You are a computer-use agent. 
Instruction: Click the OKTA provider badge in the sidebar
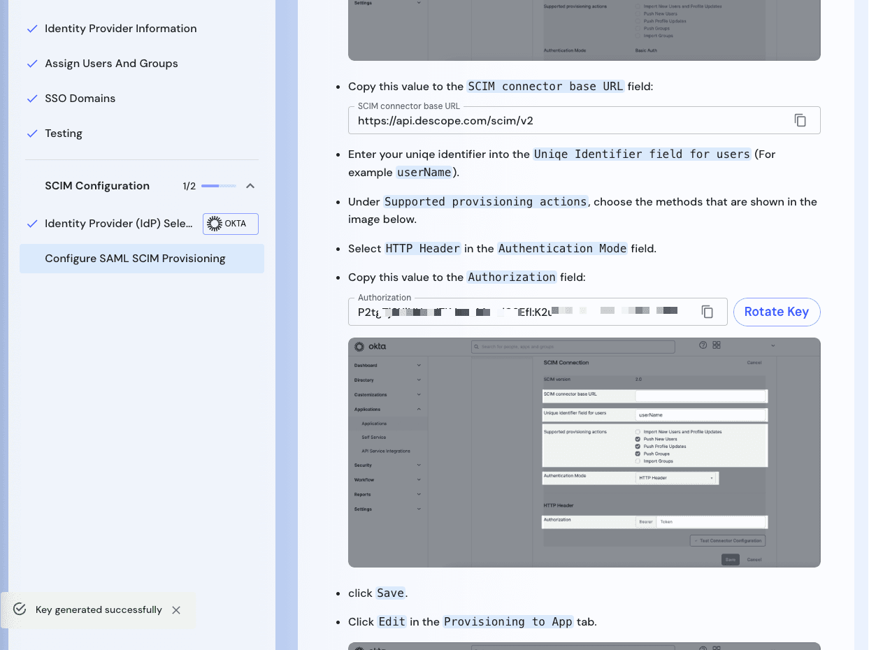(x=230, y=224)
